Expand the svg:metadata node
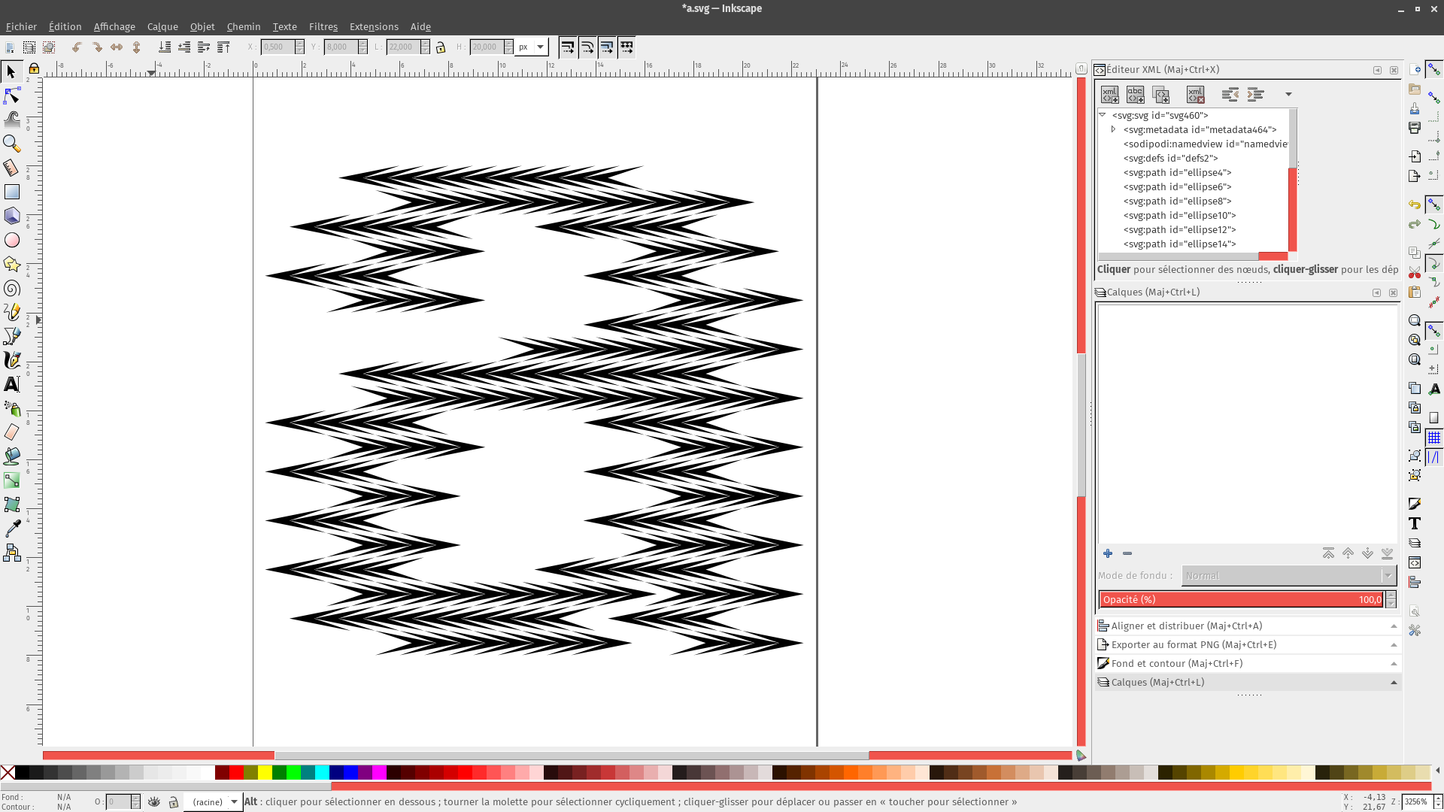Screen dimensions: 1444x812 (x=1113, y=129)
